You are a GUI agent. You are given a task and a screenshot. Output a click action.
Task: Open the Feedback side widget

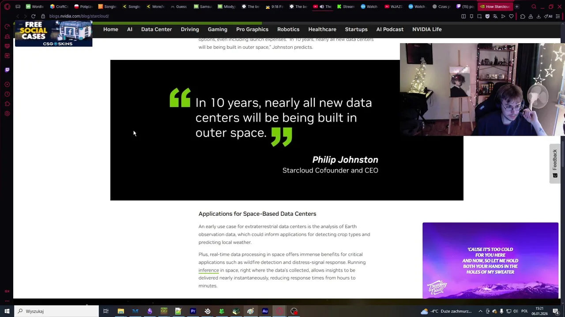(x=555, y=163)
